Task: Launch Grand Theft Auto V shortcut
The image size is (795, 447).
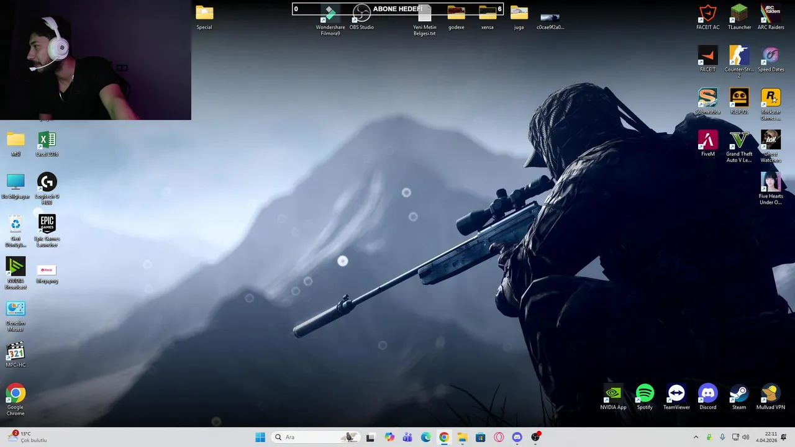Action: click(739, 147)
